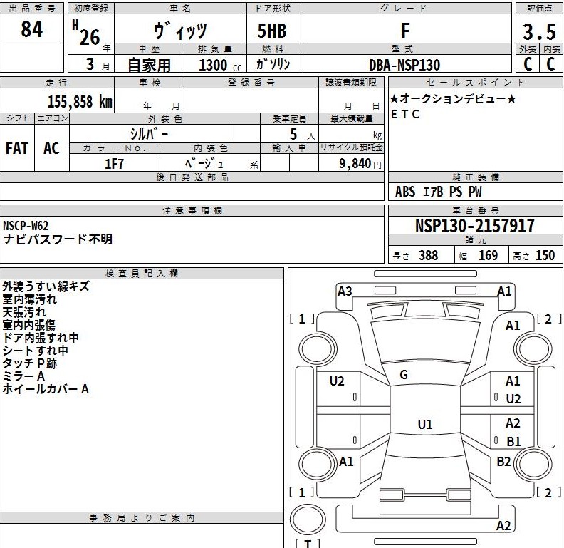Click the ★オークションデビュー★ sales point
This screenshot has width=564, height=548.
(x=453, y=98)
